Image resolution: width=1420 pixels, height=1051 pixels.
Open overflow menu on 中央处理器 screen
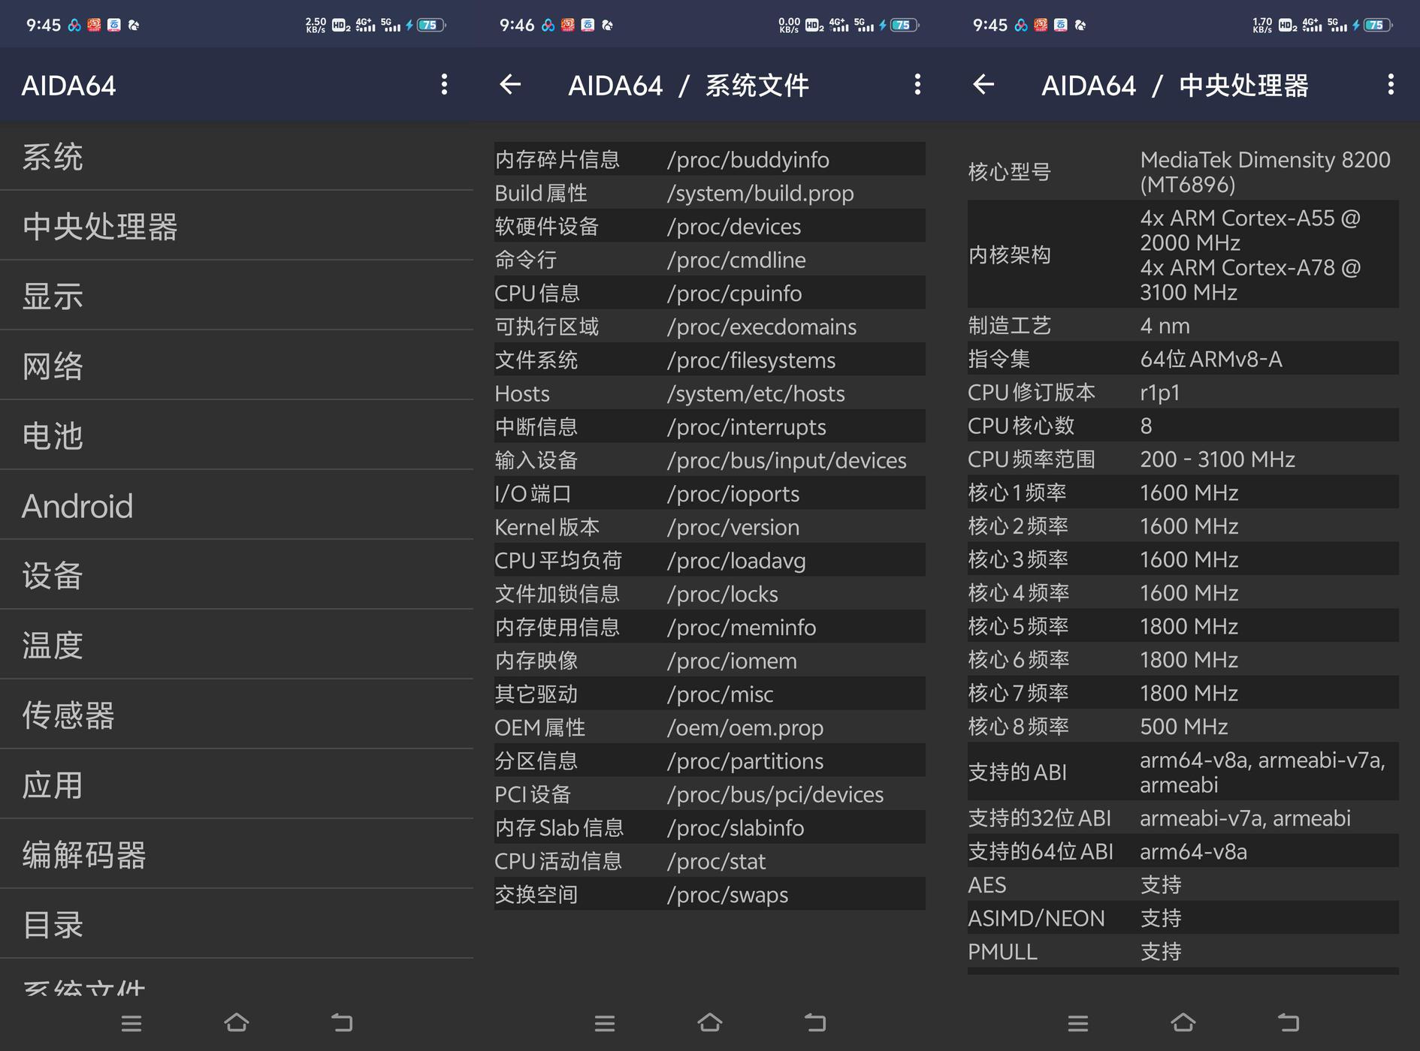coord(1391,84)
